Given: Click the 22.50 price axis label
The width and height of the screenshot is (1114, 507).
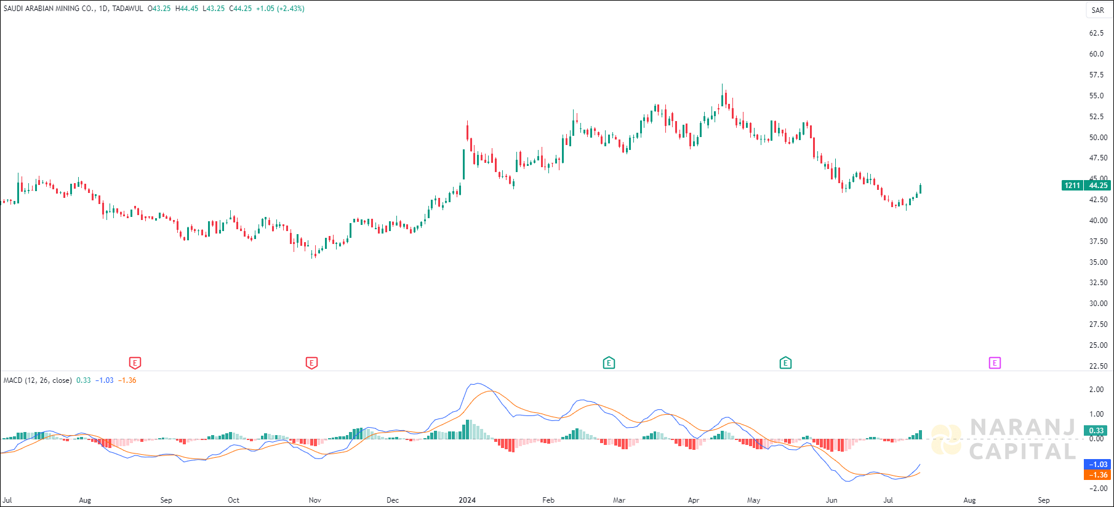Looking at the screenshot, I should 1098,366.
